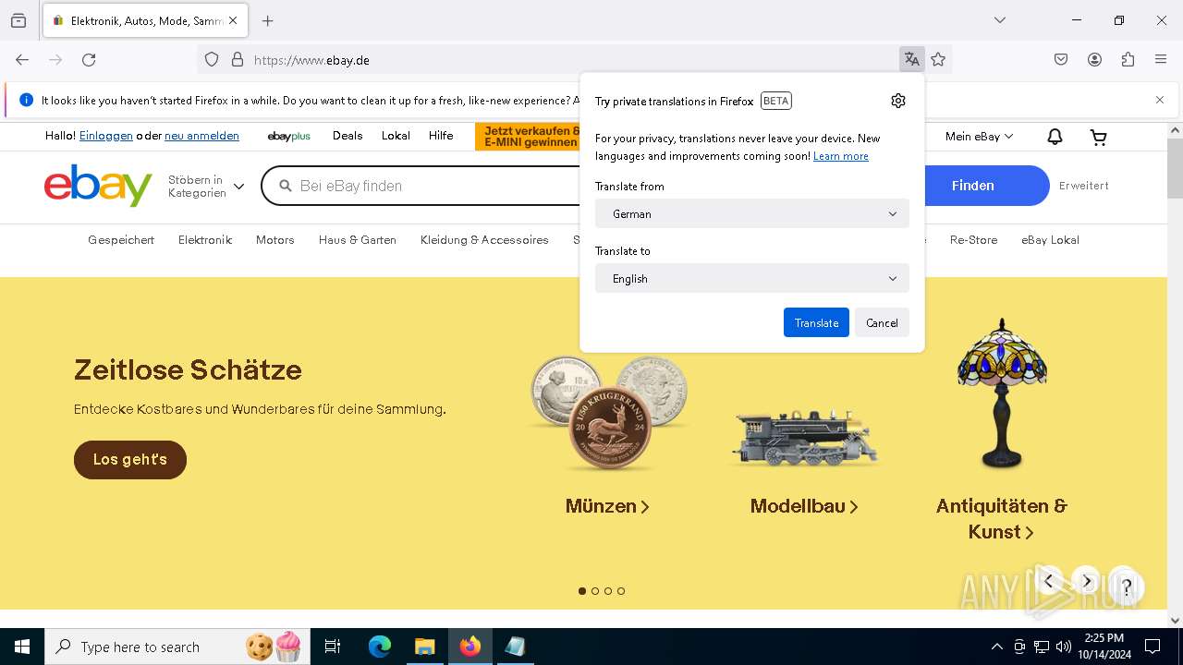This screenshot has height=665, width=1183.
Task: Open the Extensions puzzle icon
Action: [x=1128, y=60]
